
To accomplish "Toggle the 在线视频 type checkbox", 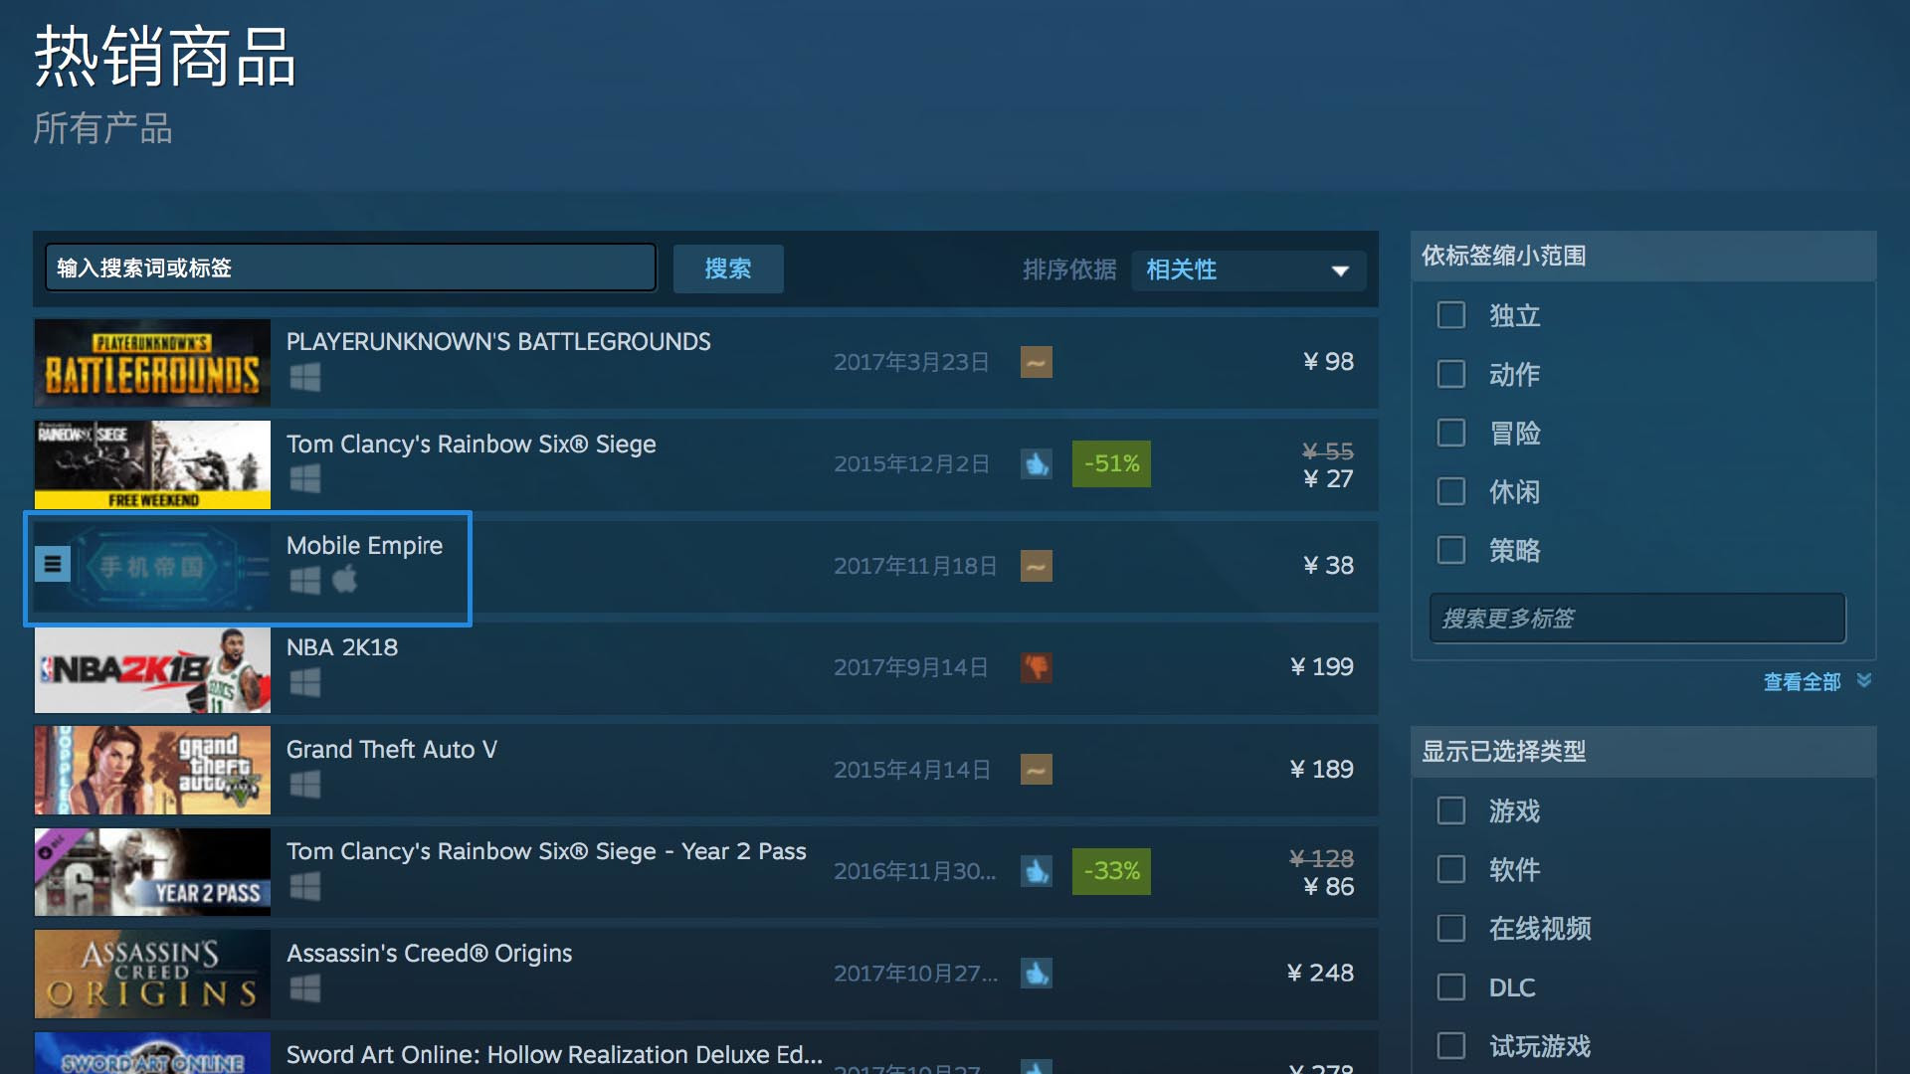I will 1451,928.
